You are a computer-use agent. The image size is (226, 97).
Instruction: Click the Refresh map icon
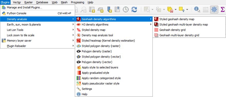click(x=134, y=10)
